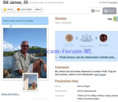Open the small second photo thumbnail

(x=30, y=82)
